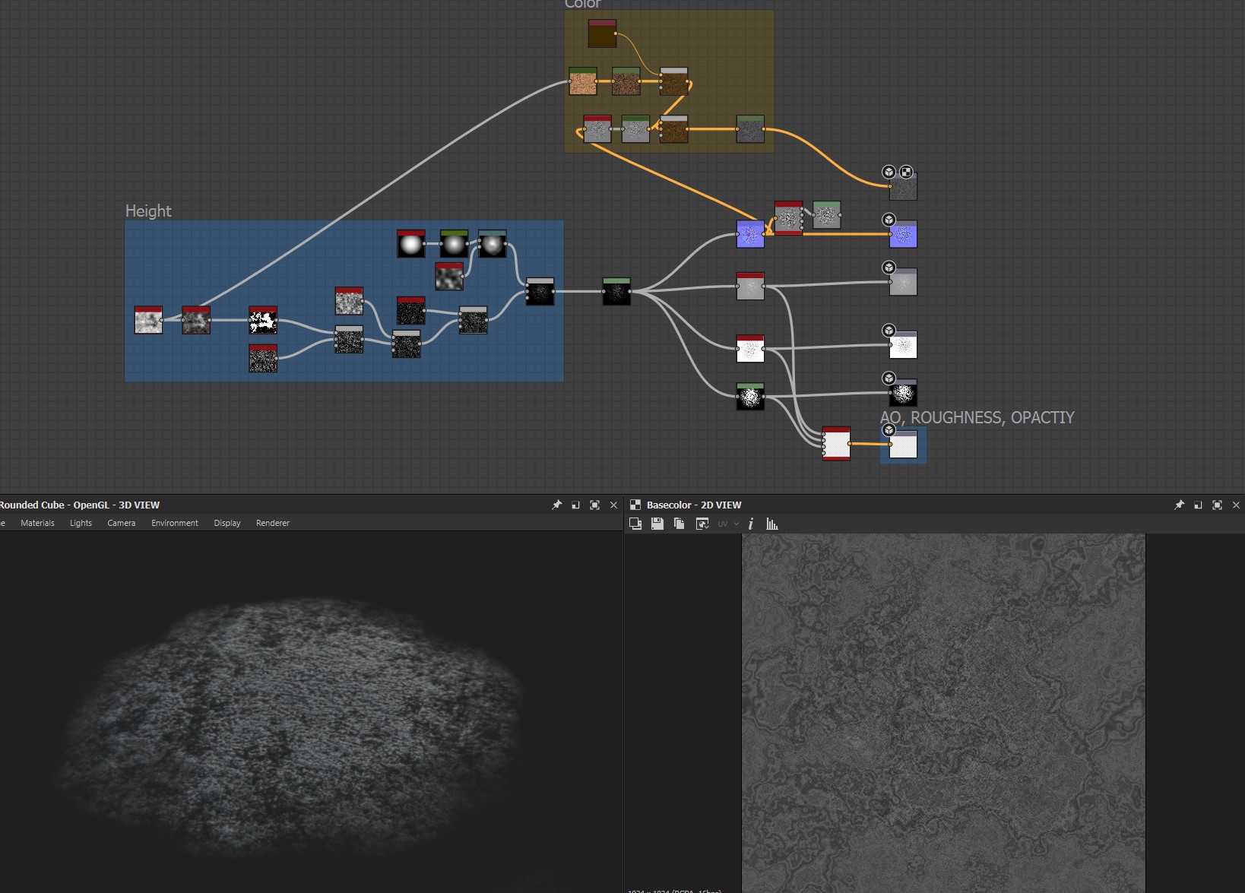This screenshot has width=1245, height=893.
Task: Open the UV dropdown in 2D view toolbar
Action: 727,524
